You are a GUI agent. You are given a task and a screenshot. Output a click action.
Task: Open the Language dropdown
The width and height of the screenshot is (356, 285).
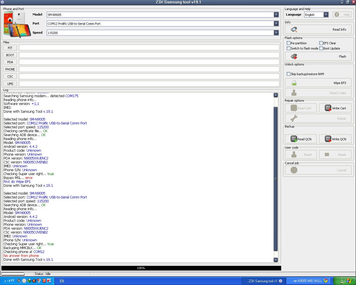coord(326,14)
